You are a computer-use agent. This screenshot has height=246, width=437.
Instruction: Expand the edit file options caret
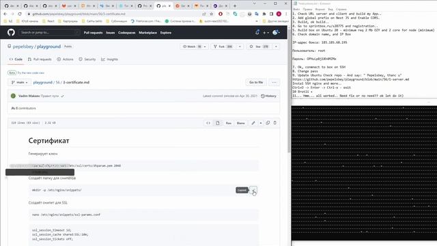[261, 123]
